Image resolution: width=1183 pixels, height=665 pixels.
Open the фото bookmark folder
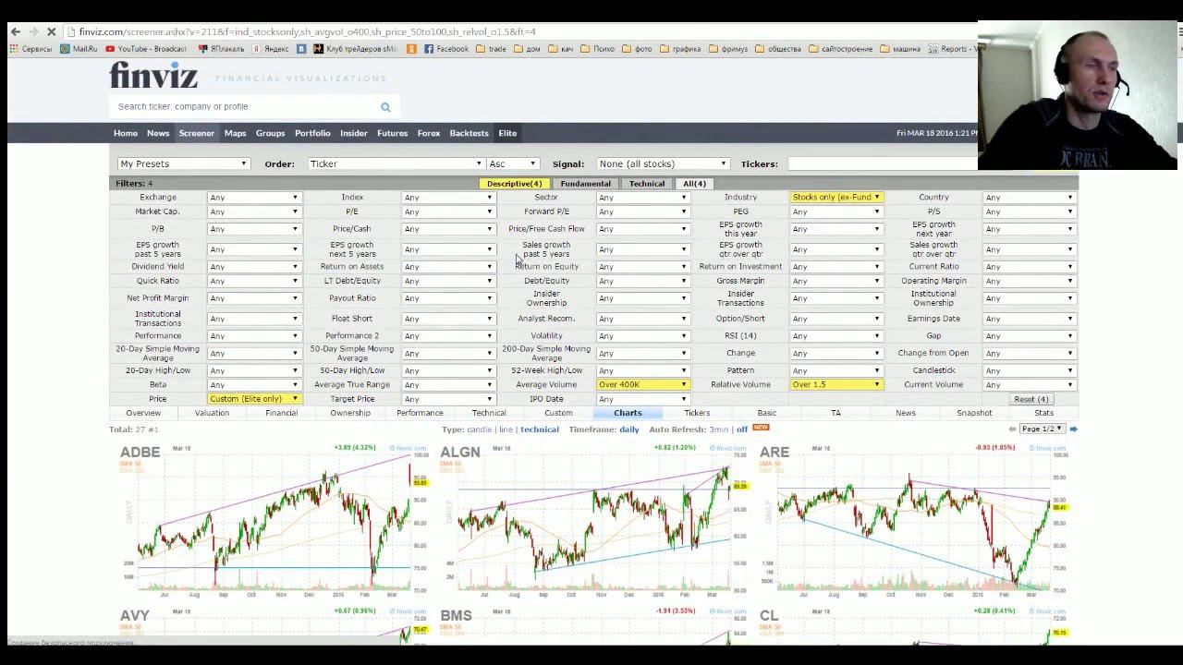(637, 49)
